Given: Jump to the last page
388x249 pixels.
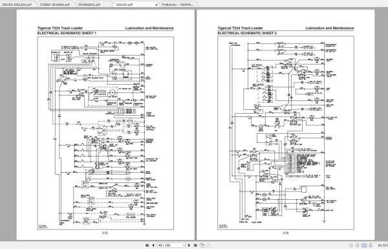Looking at the screenshot, I should click(x=195, y=245).
